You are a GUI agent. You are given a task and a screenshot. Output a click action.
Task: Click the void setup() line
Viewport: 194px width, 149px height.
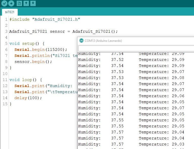pyautogui.click(x=27, y=44)
